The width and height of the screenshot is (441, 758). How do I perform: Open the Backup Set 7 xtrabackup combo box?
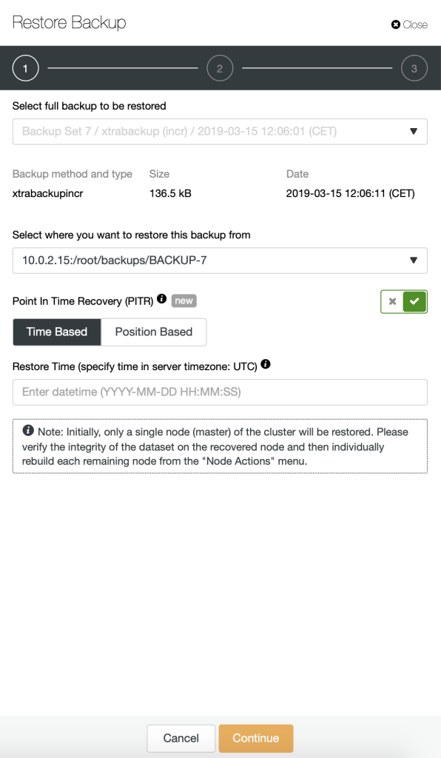point(220,132)
